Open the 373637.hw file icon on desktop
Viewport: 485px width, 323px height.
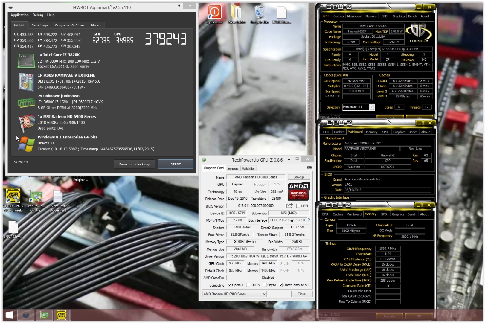pyautogui.click(x=281, y=12)
